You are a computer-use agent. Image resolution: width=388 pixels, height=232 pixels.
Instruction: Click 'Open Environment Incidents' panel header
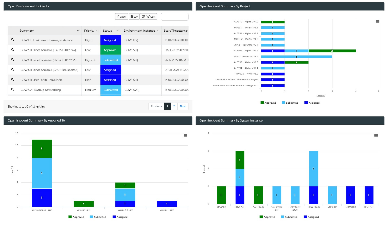click(98, 6)
